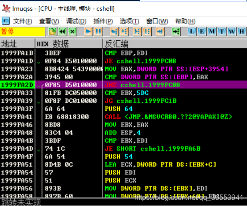247x206 pixels.
Task: Show Executable modules with E button
Action: pyautogui.click(x=202, y=32)
